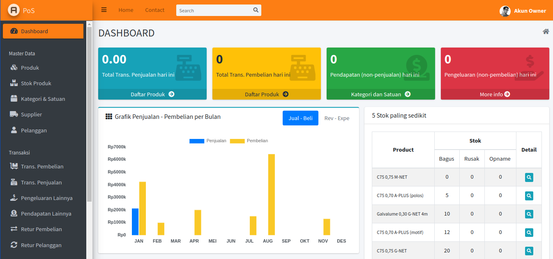Click into the Search field
The image size is (553, 259).
point(214,10)
